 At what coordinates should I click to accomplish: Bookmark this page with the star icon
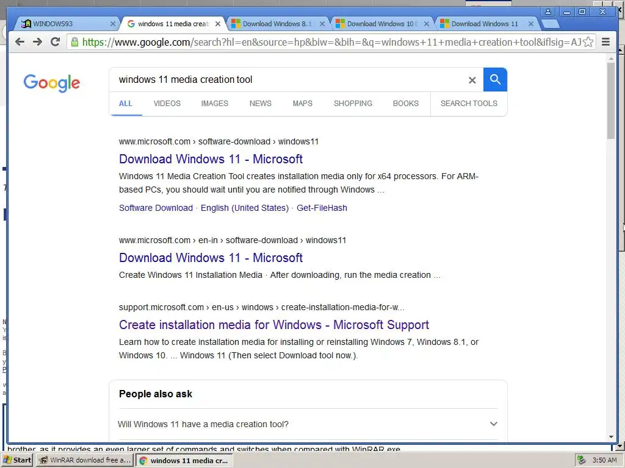pyautogui.click(x=588, y=42)
